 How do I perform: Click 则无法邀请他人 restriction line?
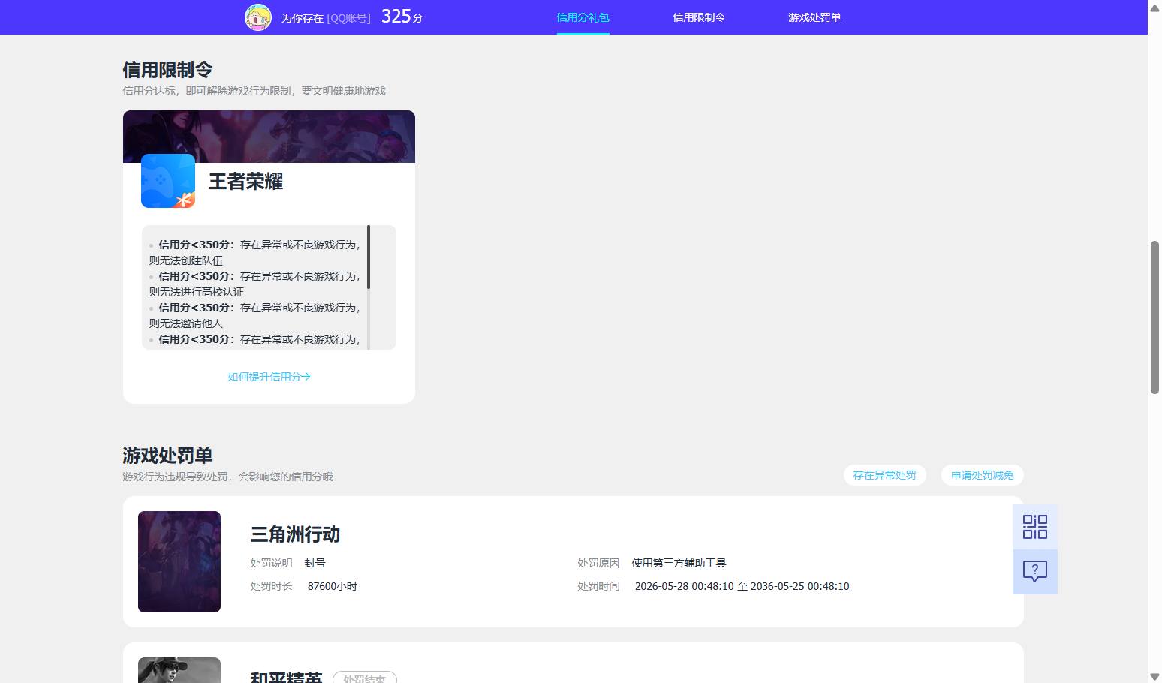[x=185, y=323]
